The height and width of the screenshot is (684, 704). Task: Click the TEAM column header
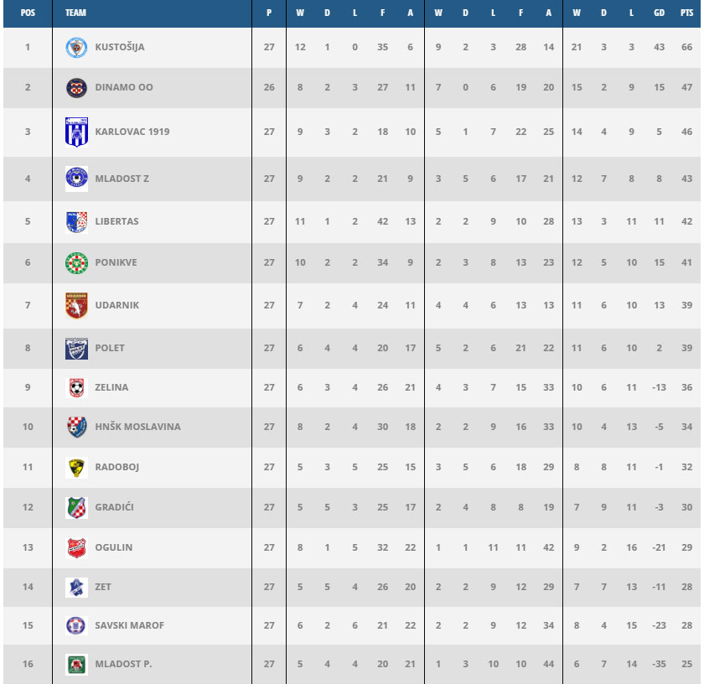[x=75, y=13]
